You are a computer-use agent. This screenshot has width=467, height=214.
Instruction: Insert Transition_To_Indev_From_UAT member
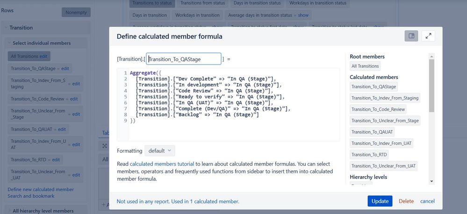click(381, 143)
